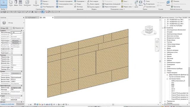Select Пустая системная панель in project browser
Screen dimensions: 190x107
[x=177, y=77]
